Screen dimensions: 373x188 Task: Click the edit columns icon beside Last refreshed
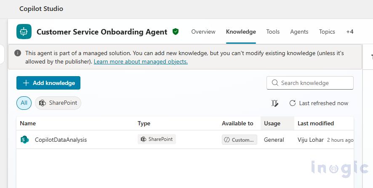pos(275,103)
